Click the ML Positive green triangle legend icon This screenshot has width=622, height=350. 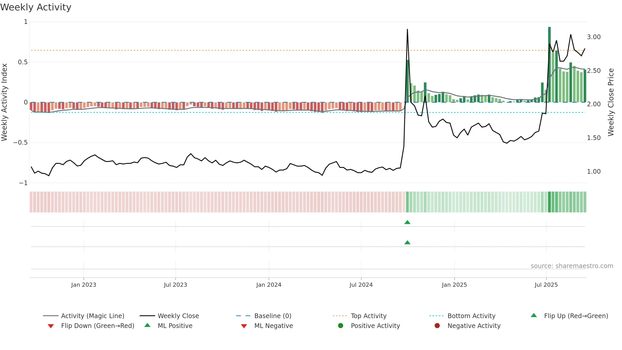pos(147,325)
